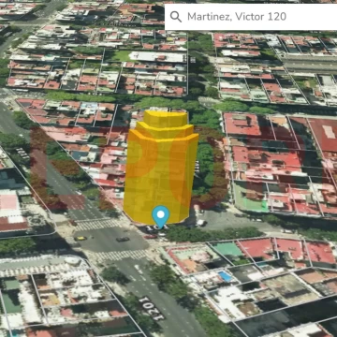Screen dimensions: 337x337
Task: Click the blue location pin marker
Action: pyautogui.click(x=161, y=217)
